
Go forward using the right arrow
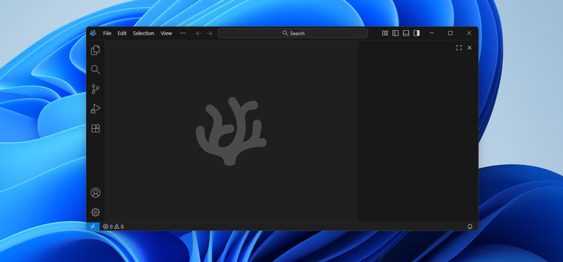coord(210,33)
